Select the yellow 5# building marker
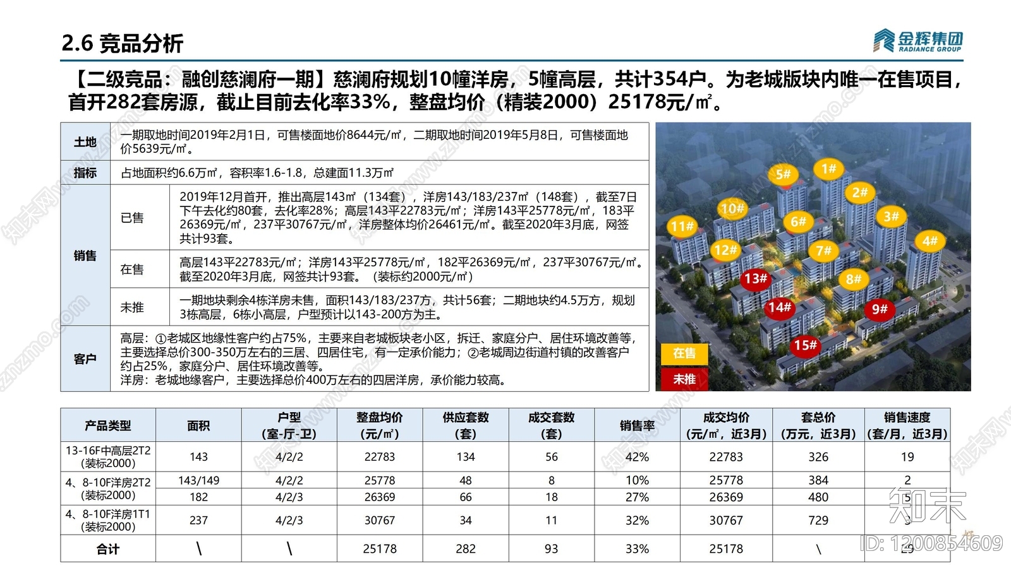The image size is (1011, 568). pos(783,174)
